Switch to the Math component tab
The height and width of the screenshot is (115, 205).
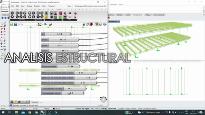coord(17,9)
